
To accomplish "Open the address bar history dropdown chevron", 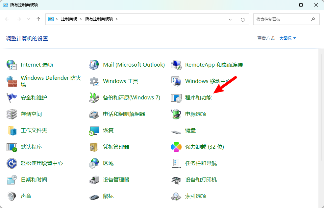I will tap(230, 19).
